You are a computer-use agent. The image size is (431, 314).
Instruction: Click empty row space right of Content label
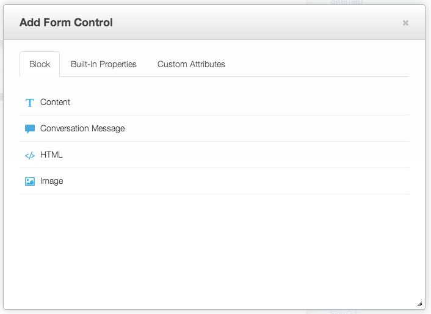tap(244, 102)
